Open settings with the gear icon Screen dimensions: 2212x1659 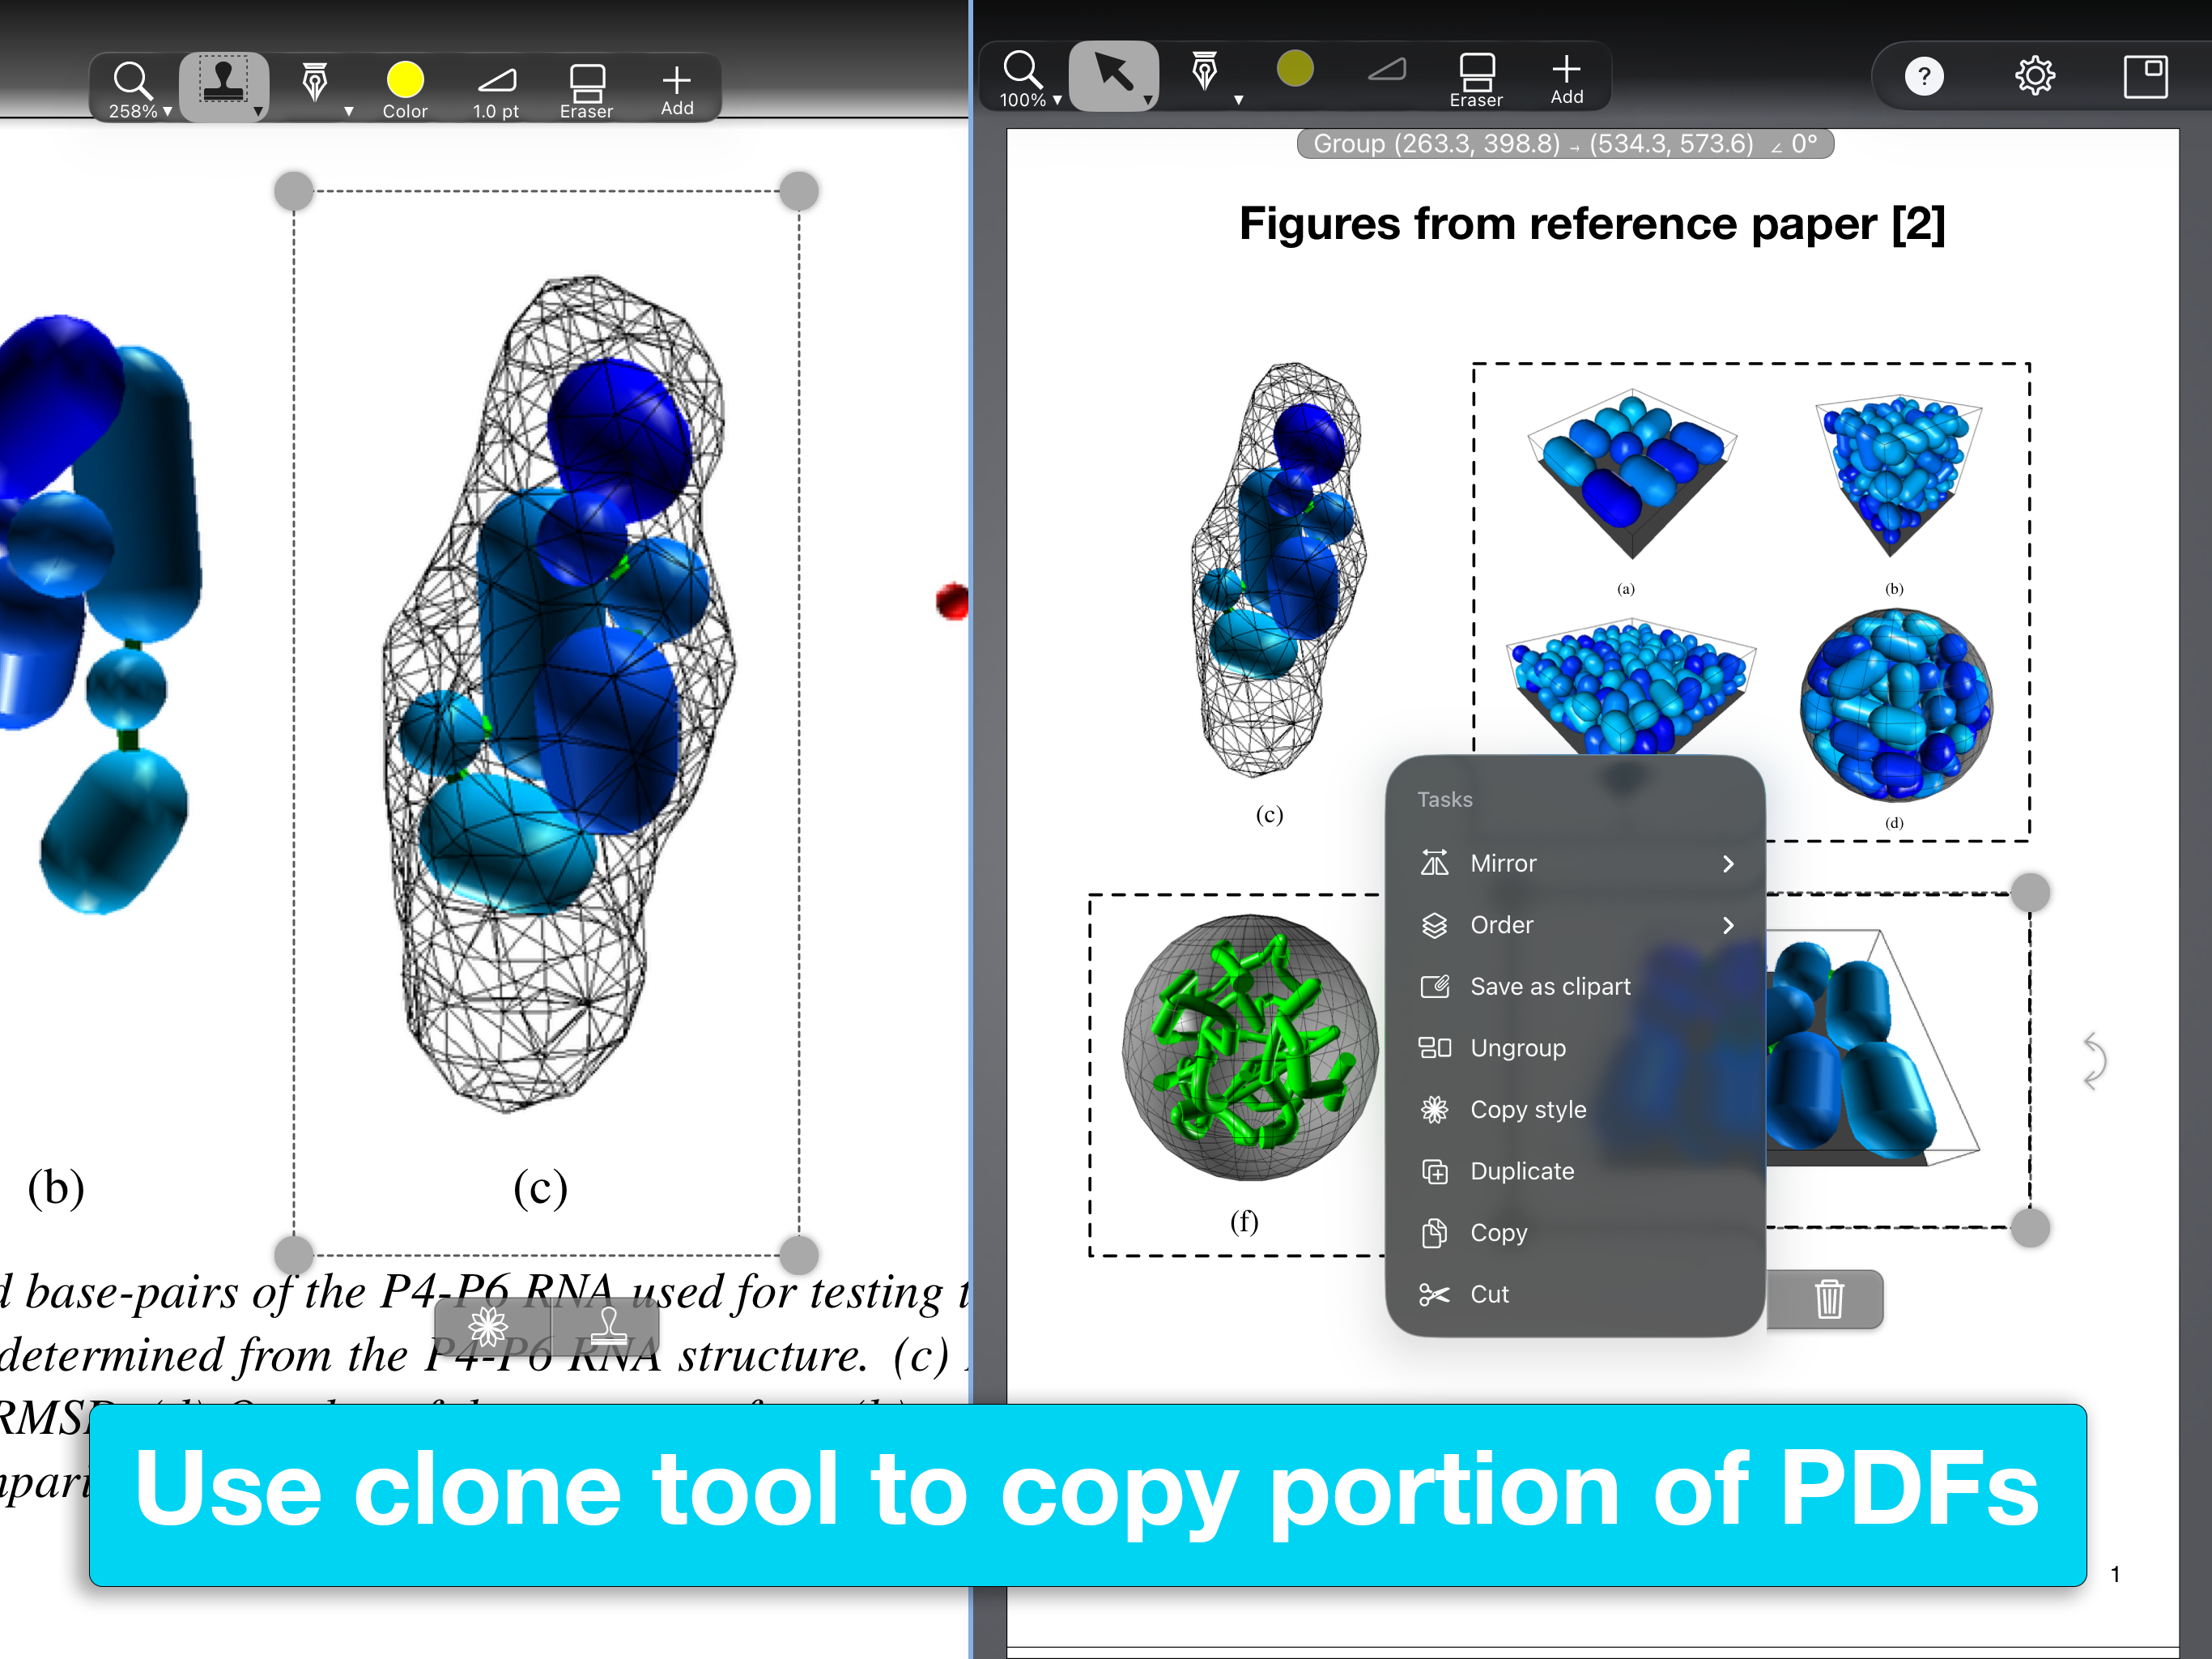point(2034,76)
